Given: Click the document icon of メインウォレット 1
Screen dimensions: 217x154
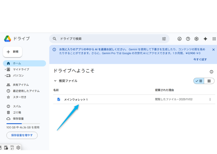Looking at the screenshot, I should point(59,99).
